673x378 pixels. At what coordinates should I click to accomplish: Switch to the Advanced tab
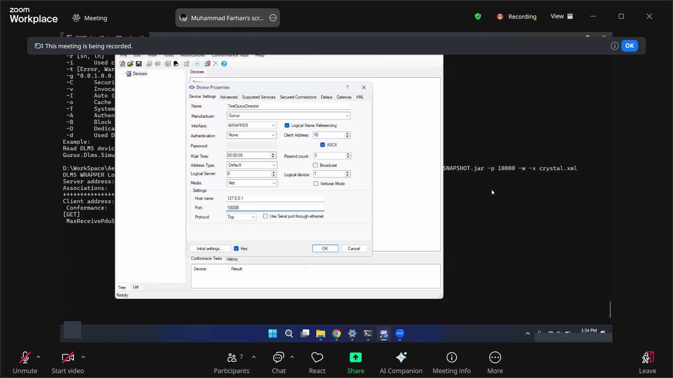tap(229, 97)
